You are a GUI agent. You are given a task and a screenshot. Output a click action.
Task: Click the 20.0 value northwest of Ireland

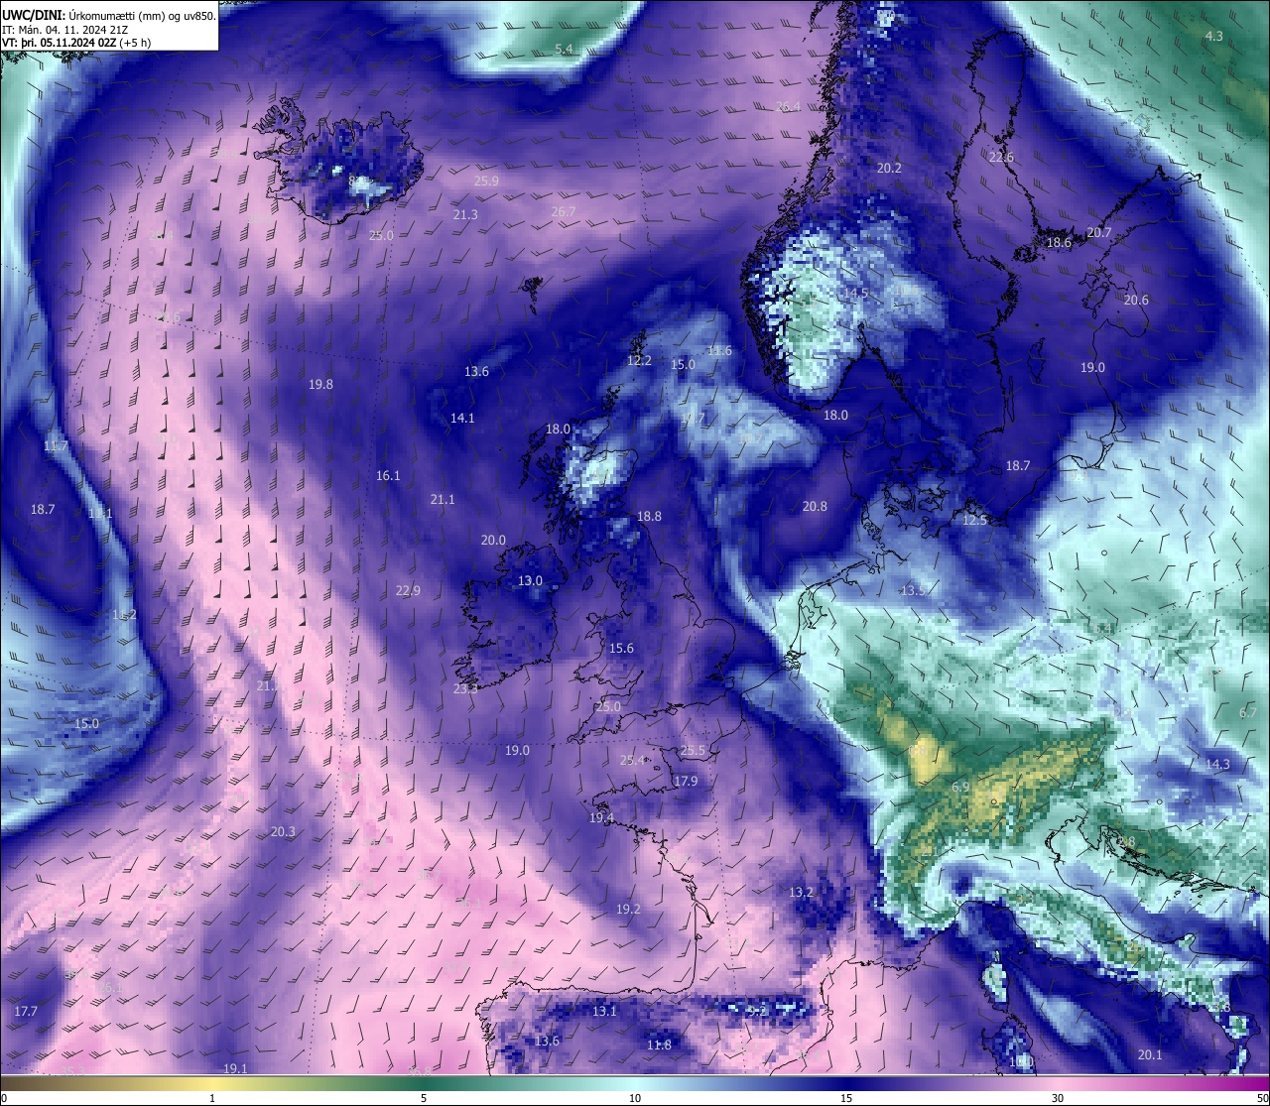(x=493, y=541)
